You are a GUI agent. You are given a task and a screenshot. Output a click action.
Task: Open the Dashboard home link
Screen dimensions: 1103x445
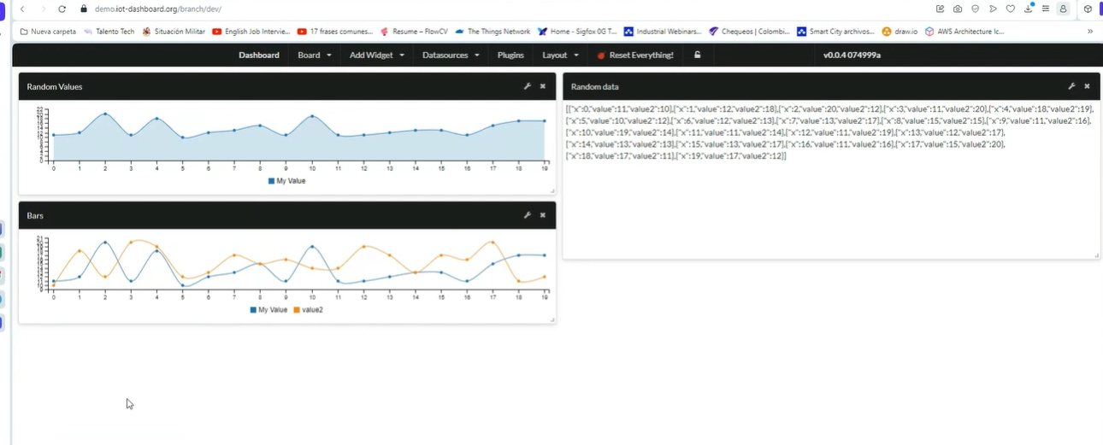259,55
